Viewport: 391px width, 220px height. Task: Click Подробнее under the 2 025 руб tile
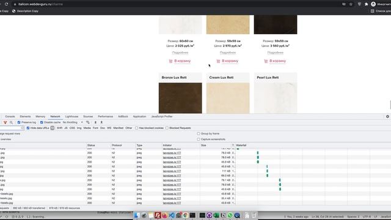tap(180, 53)
